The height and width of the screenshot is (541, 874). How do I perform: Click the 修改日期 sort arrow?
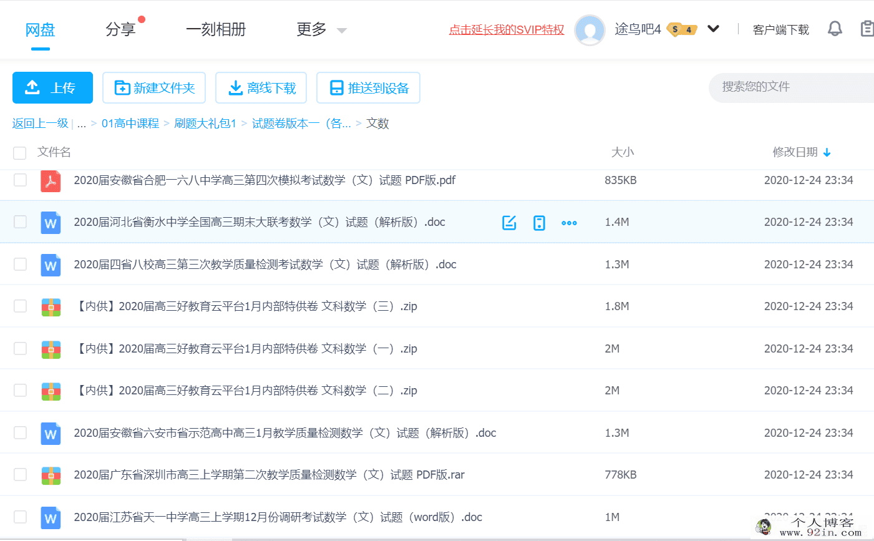point(827,152)
